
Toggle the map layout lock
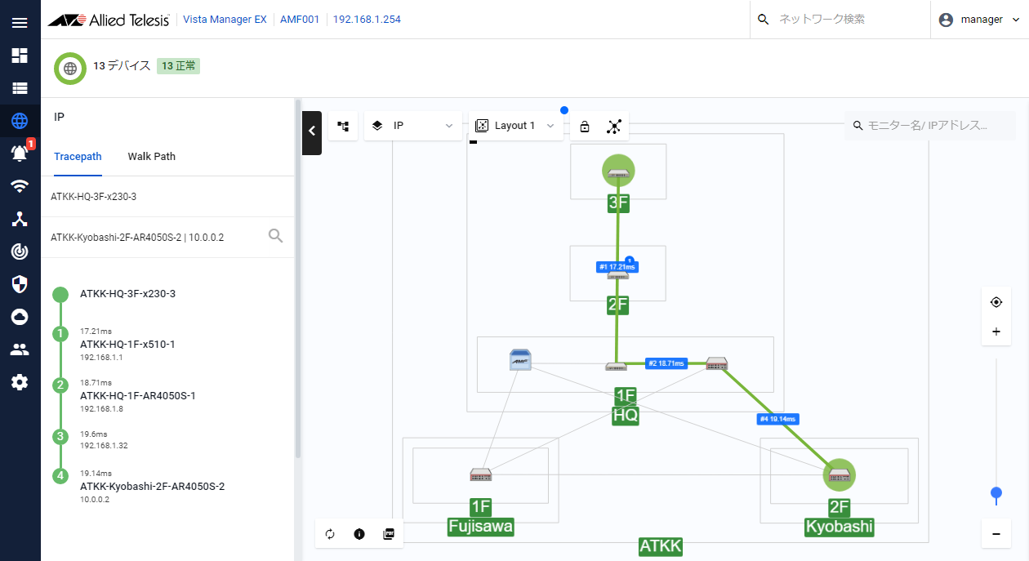[585, 126]
